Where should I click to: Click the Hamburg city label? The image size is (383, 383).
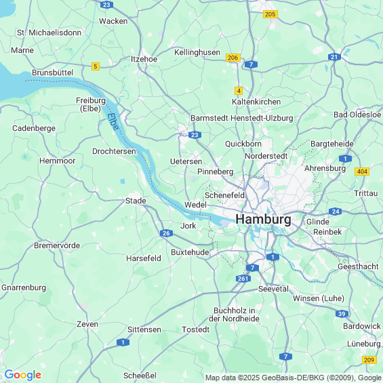263,219
